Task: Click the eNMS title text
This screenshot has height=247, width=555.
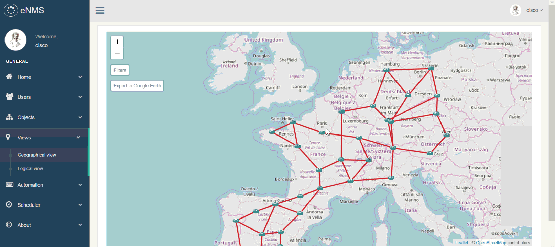Action: pyautogui.click(x=32, y=10)
